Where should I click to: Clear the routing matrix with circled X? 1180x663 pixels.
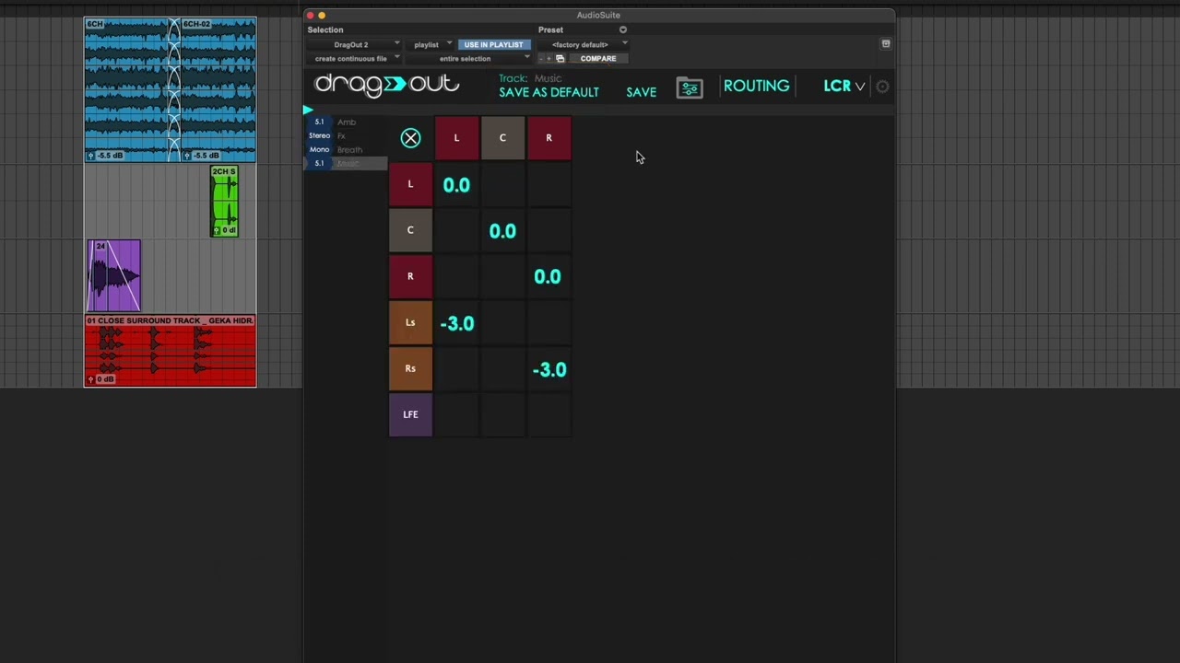pos(410,138)
